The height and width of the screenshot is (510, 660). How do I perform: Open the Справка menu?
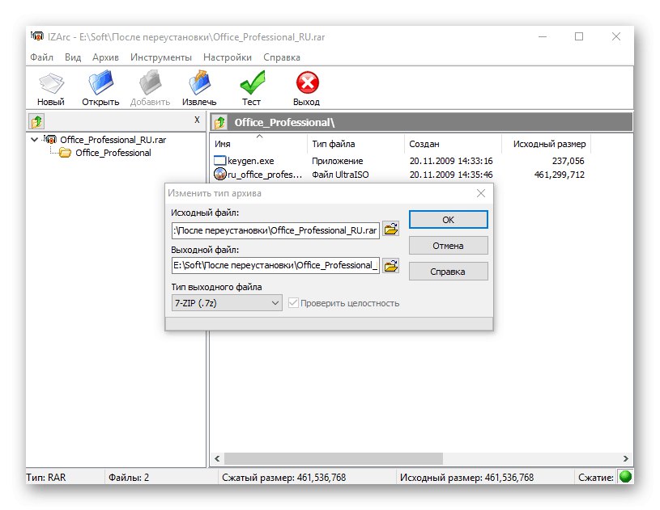coord(282,57)
